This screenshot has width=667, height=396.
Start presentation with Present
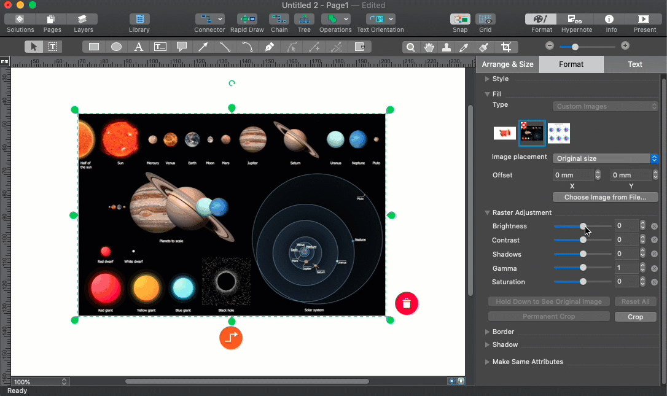pos(644,19)
